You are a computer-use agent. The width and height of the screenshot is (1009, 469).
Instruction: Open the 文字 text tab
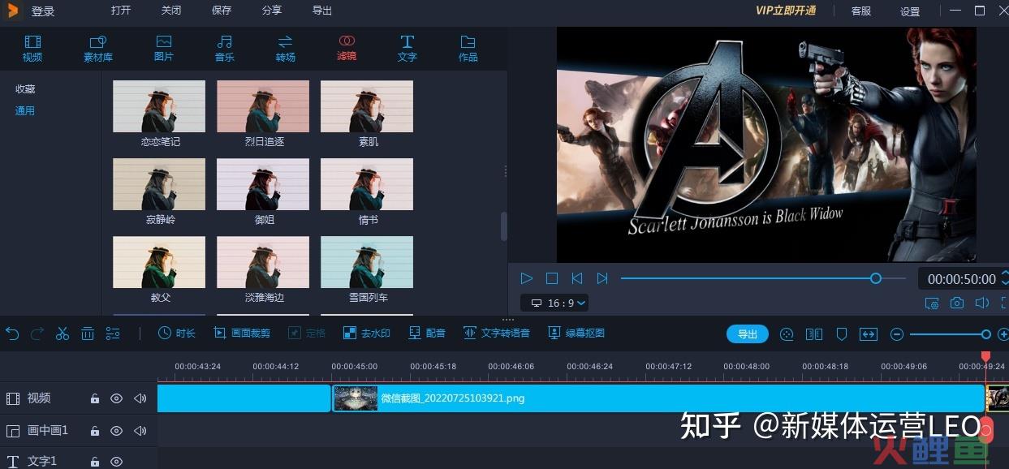coord(407,49)
